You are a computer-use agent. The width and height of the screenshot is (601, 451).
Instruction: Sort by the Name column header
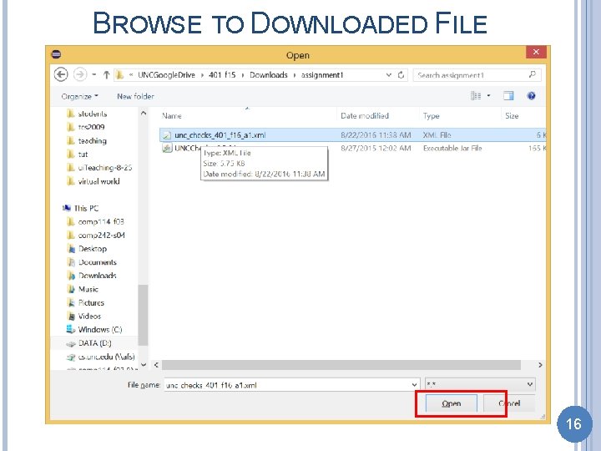coord(172,116)
